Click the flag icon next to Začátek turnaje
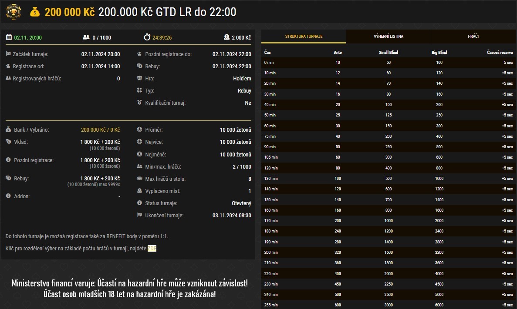 click(x=8, y=53)
